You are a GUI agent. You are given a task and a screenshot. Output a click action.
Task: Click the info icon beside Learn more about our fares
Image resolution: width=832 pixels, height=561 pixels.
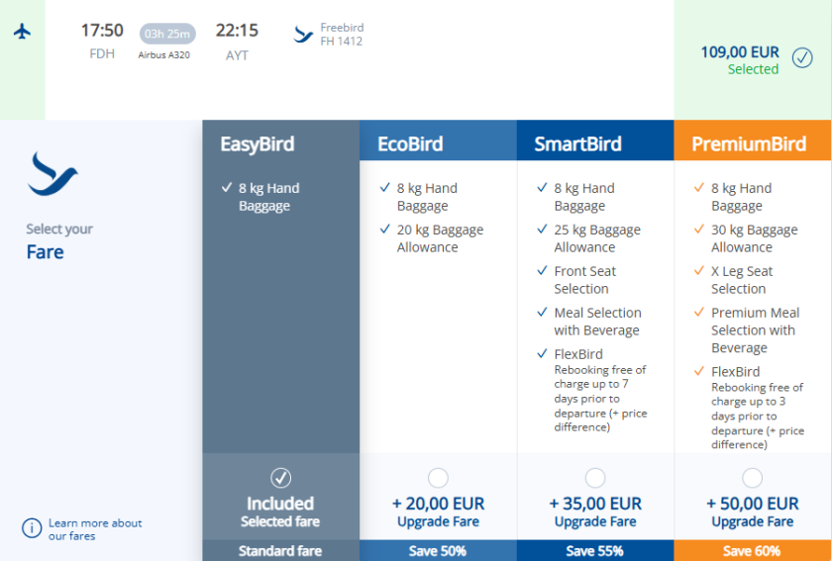pyautogui.click(x=33, y=528)
